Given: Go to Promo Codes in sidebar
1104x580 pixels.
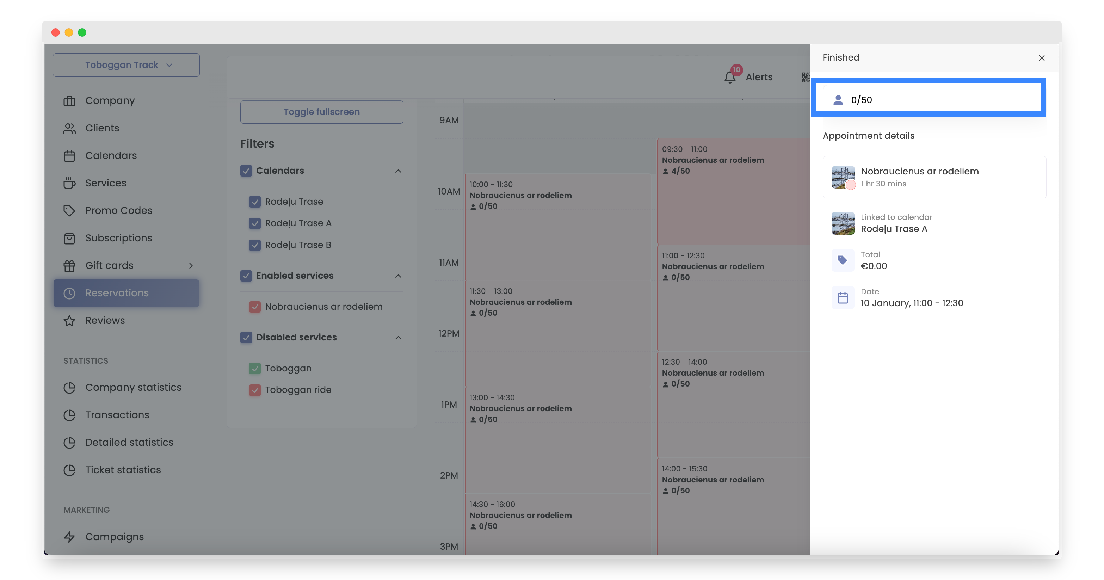Looking at the screenshot, I should click(118, 210).
